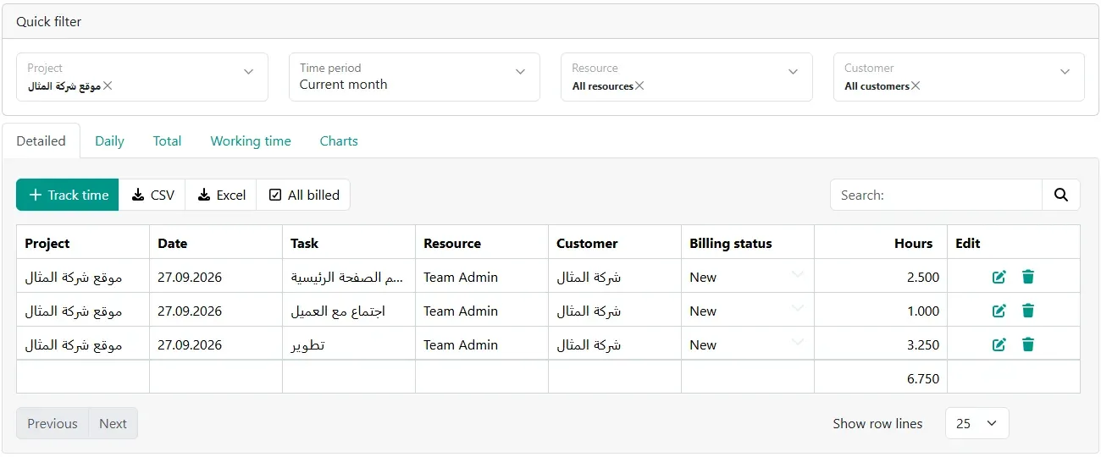The image size is (1101, 457).
Task: Open the Show row lines dropdown
Action: [x=977, y=423]
